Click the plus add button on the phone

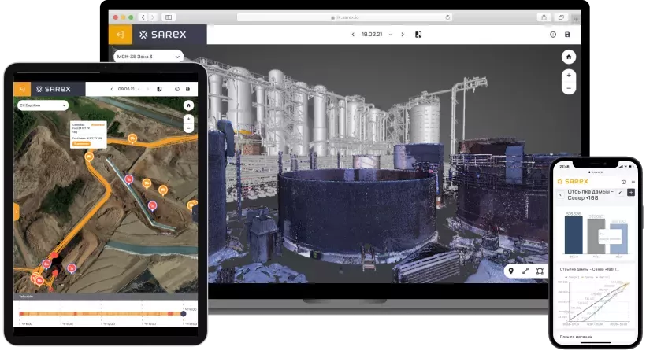pos(630,192)
